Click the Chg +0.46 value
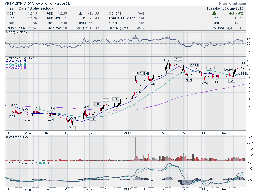258x192 pixels. click(239, 18)
